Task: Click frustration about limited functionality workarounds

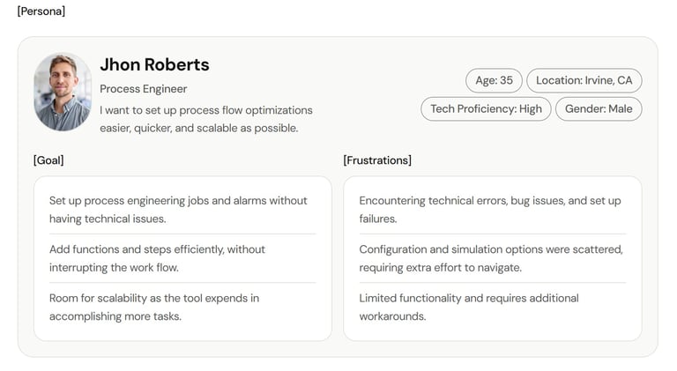Action: (x=469, y=307)
